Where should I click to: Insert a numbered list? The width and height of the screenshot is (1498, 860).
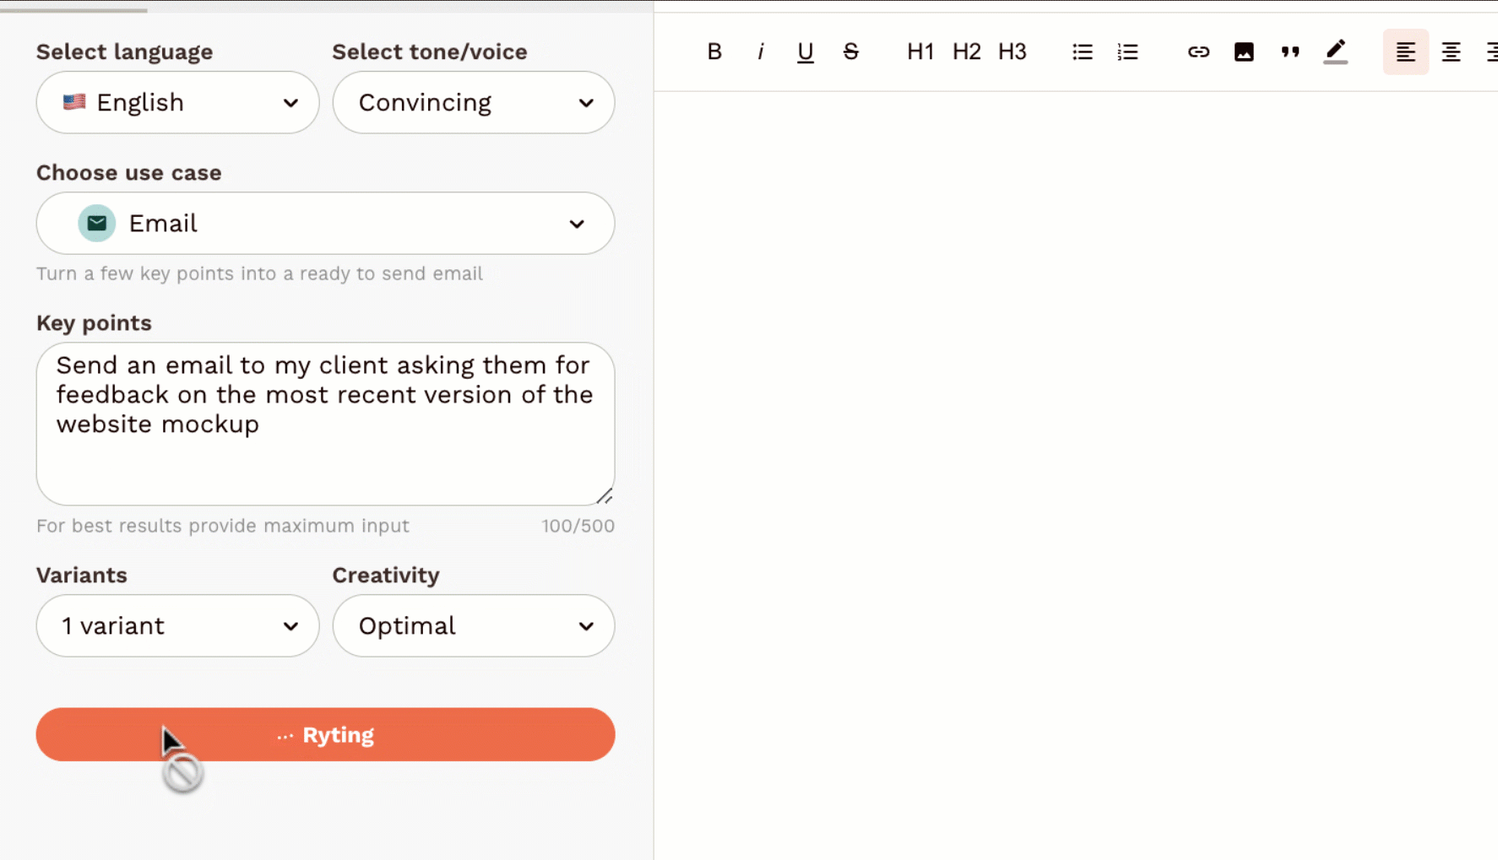tap(1128, 51)
